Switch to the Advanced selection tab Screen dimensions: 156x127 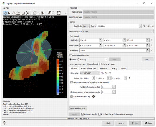pyautogui.click(x=88, y=68)
